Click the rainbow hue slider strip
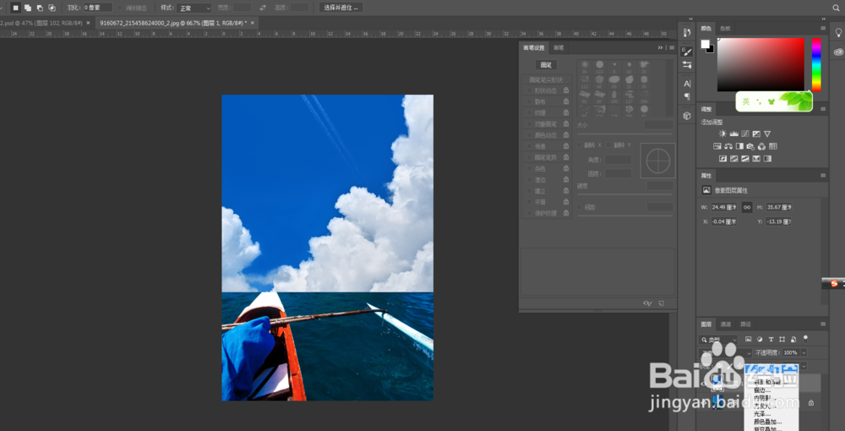The width and height of the screenshot is (845, 431). pos(816,64)
